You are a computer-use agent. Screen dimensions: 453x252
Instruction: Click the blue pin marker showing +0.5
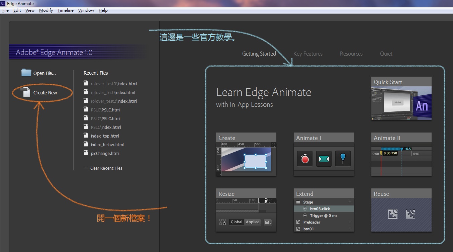pos(402,149)
